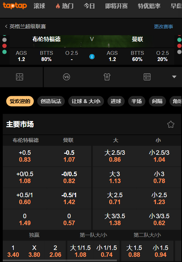The width and height of the screenshot is (182, 262).
Task: Choose 大 3/3.5 at 1.38
Action: pyautogui.click(x=115, y=219)
